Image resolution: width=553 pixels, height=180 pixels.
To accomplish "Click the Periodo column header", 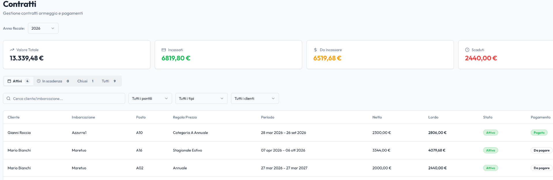I will (268, 117).
